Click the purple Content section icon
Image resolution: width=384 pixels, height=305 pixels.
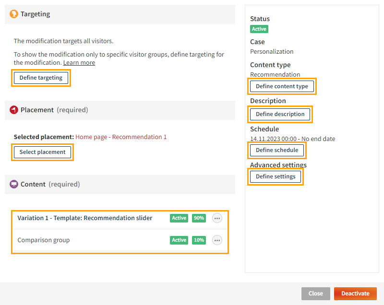pos(14,184)
